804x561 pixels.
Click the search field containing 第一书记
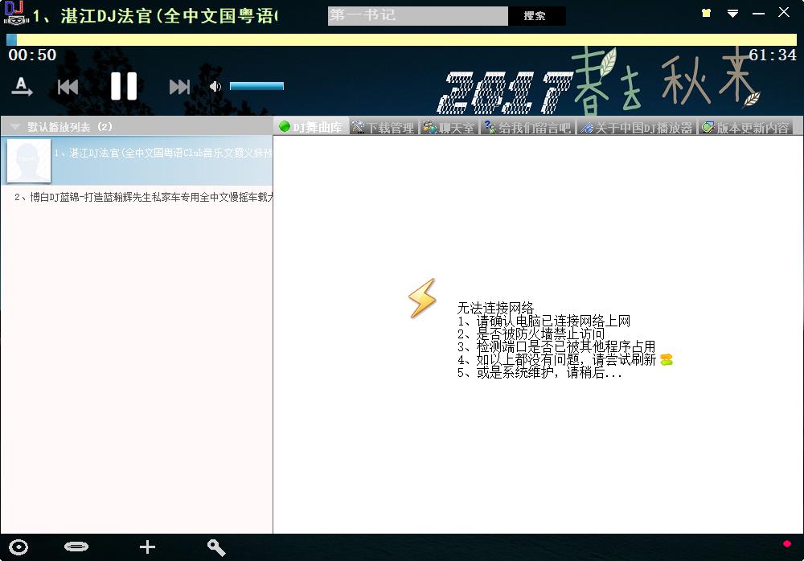coord(418,15)
